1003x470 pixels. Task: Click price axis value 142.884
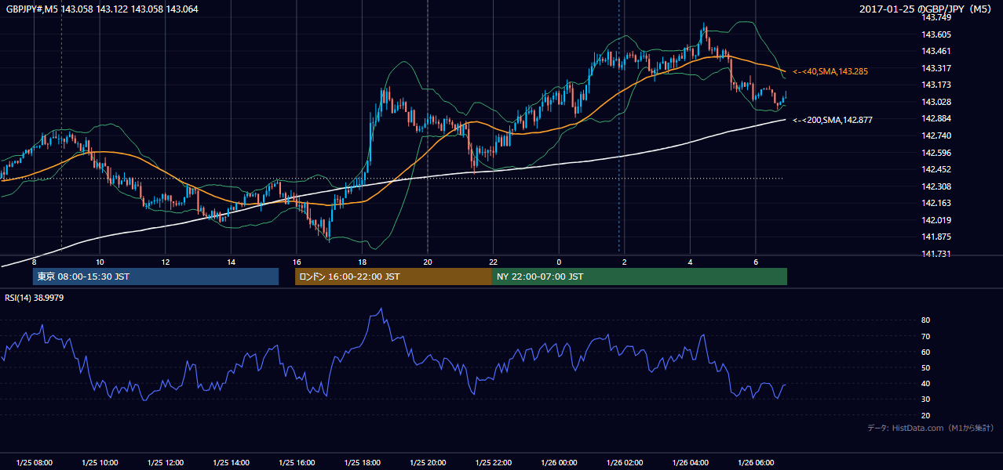936,118
